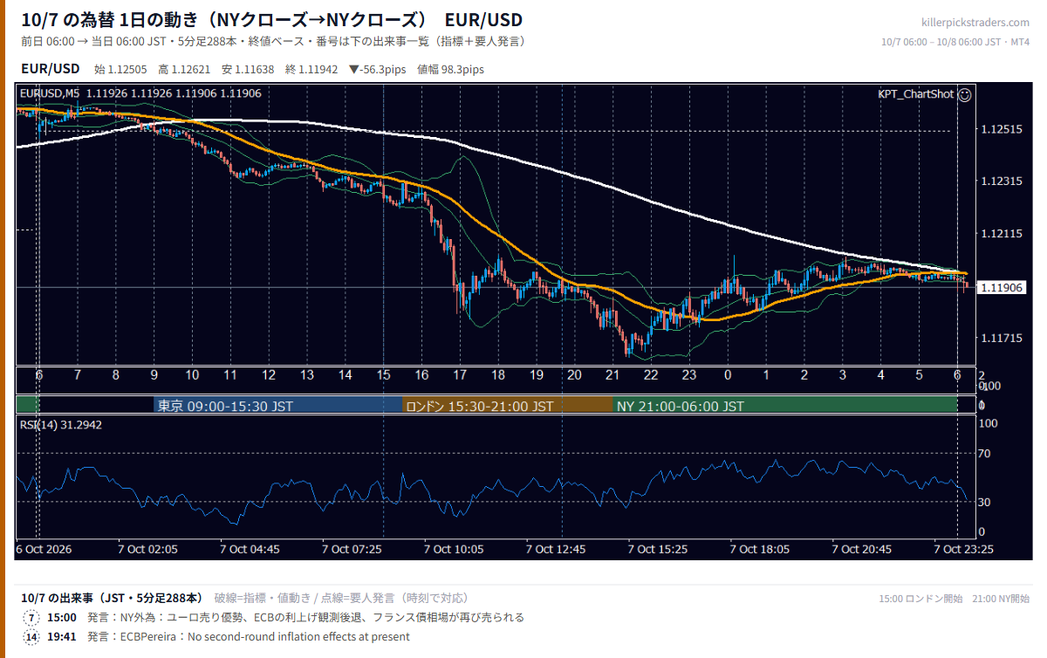Image resolution: width=1047 pixels, height=658 pixels.
Task: Click the 10/7 の出来事 section heading
Action: coord(112,598)
